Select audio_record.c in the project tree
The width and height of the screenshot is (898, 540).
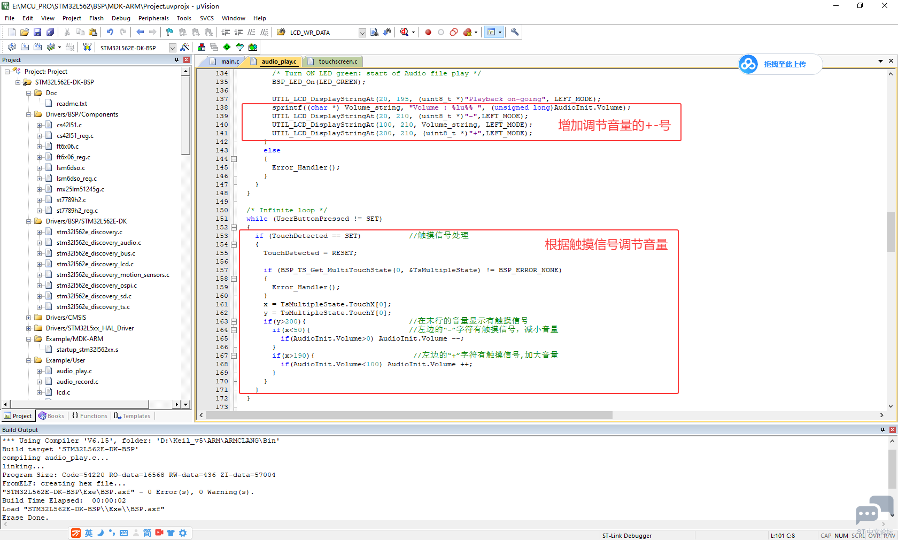tap(78, 382)
